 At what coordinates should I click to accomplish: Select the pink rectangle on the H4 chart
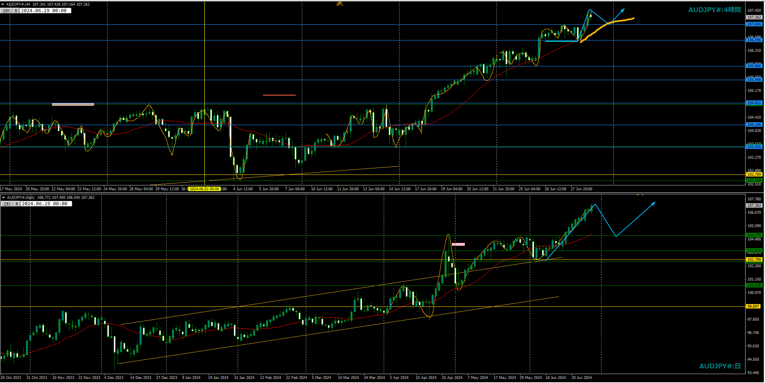point(73,104)
